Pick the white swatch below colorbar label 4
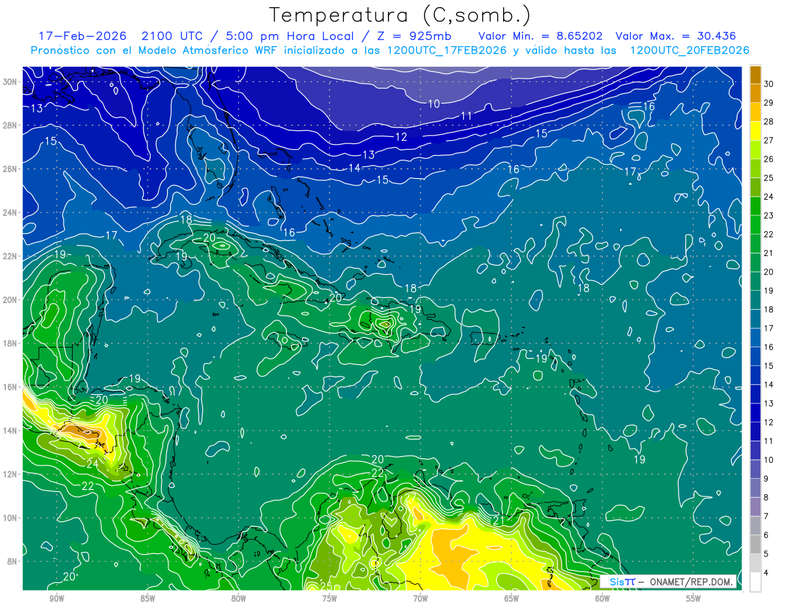 [755, 582]
